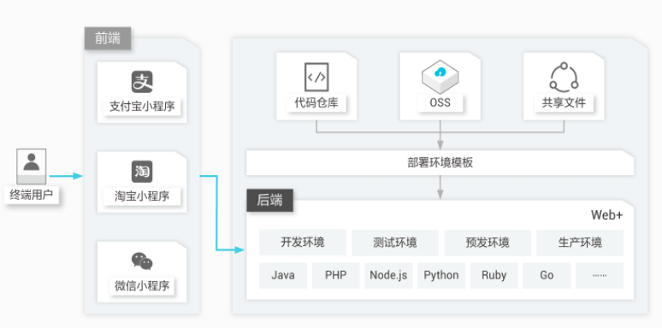Choose the Node.js language box
Screen dimensions: 662x328
pos(388,275)
